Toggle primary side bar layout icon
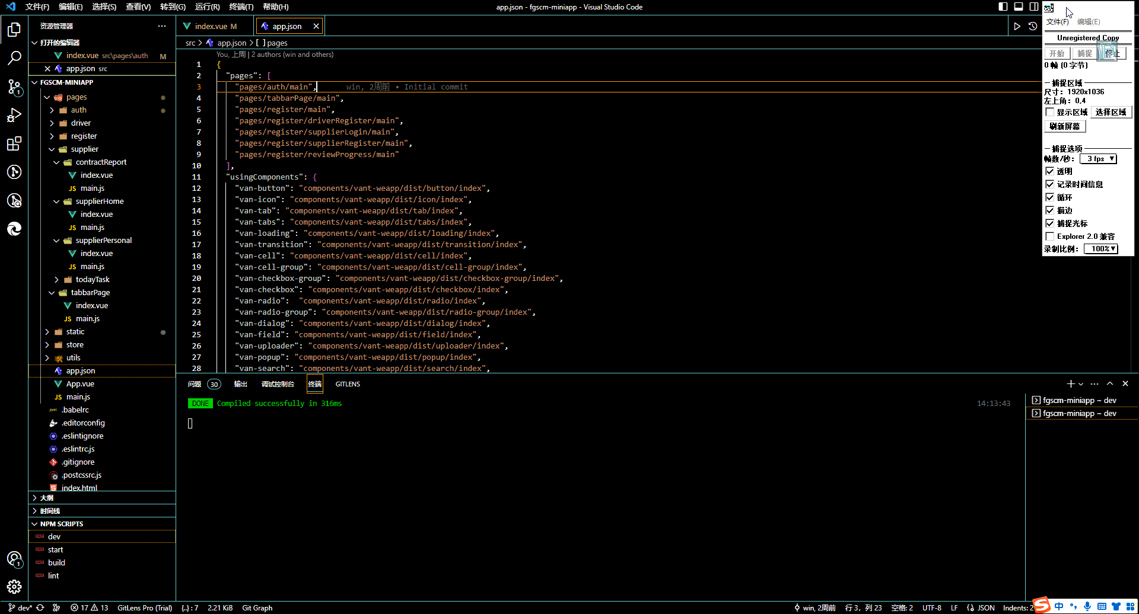Screen dimensions: 1139x614 [1003, 7]
